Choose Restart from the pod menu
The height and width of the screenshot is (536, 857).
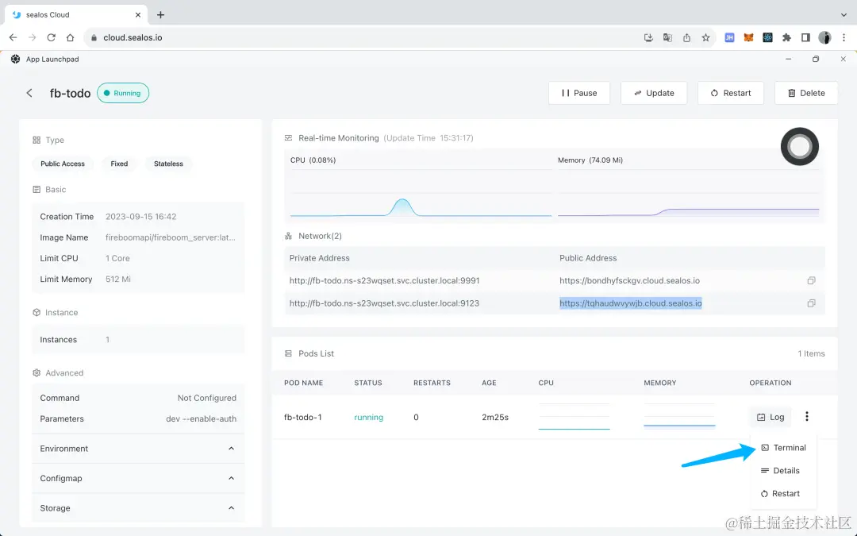click(780, 493)
